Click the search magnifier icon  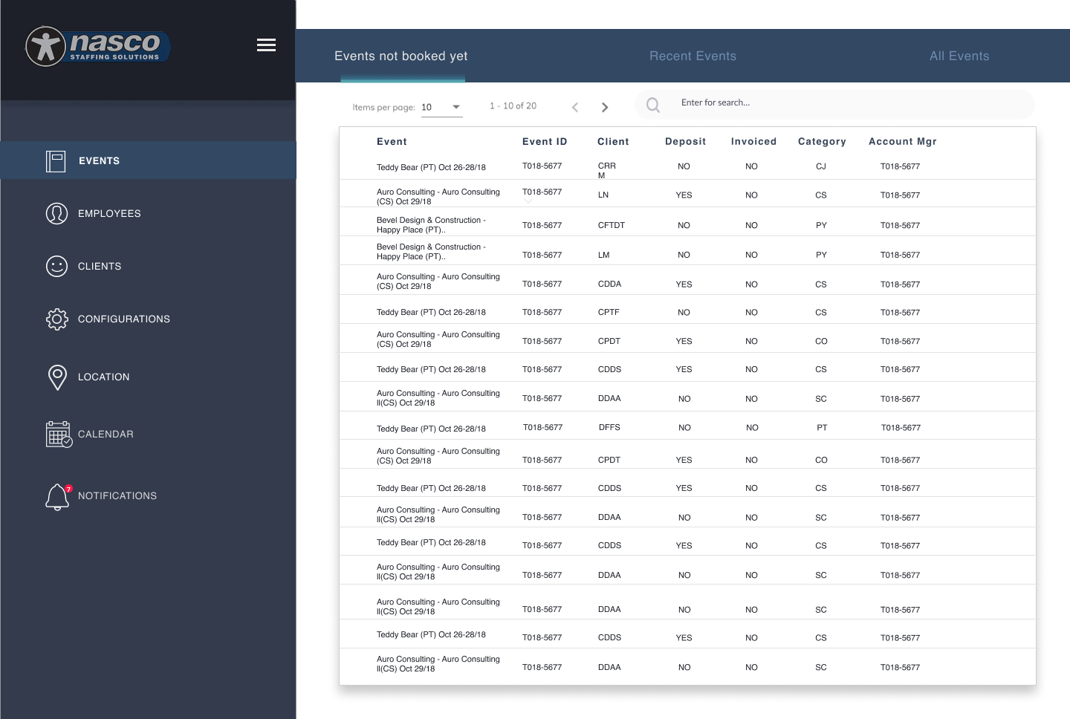pos(652,105)
